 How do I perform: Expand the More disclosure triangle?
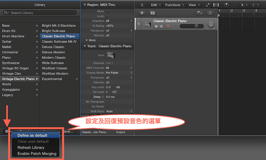tap(87, 40)
